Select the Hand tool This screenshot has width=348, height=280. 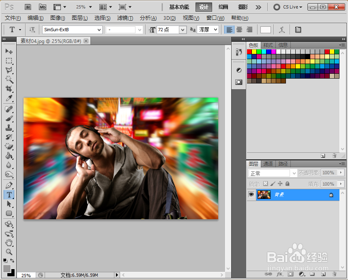pos(9,243)
